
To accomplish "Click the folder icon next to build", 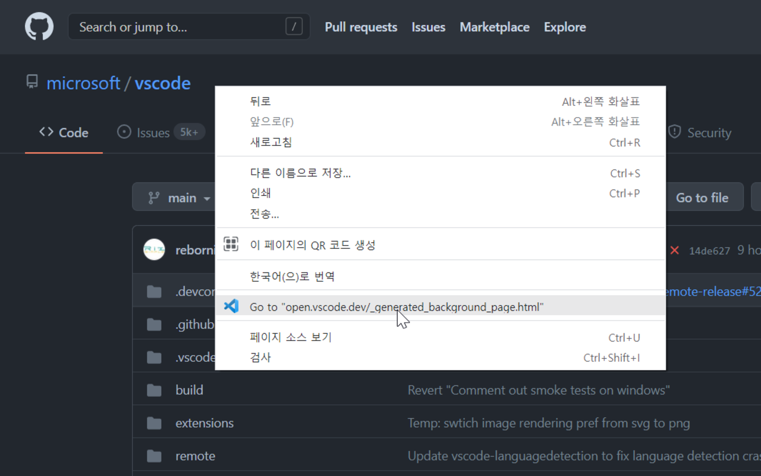I will pyautogui.click(x=153, y=389).
